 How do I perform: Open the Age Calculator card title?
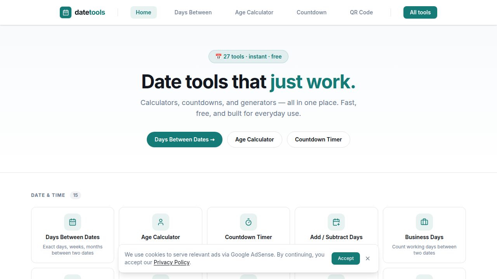pos(161,237)
